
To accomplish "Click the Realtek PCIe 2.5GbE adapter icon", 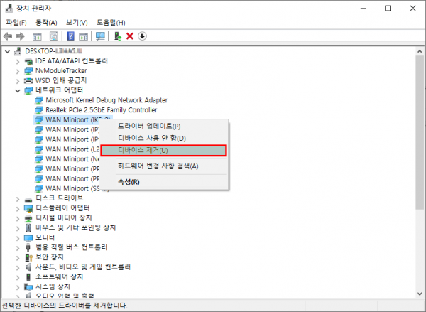I will (39, 110).
